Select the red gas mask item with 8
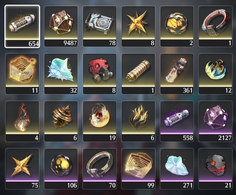The image size is (236, 195). [100, 74]
